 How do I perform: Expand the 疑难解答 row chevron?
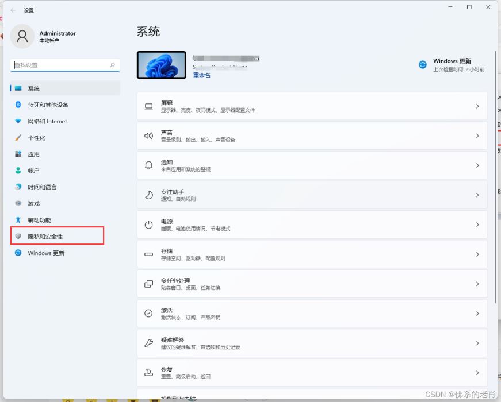coord(477,343)
